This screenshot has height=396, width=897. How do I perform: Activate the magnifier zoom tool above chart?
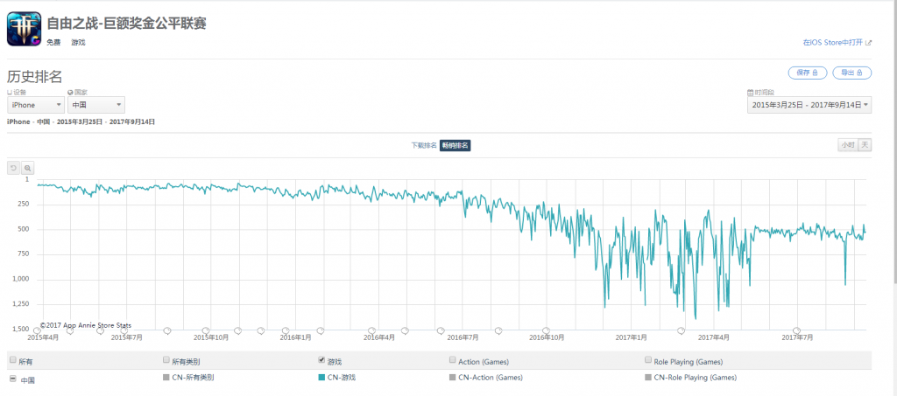click(27, 168)
